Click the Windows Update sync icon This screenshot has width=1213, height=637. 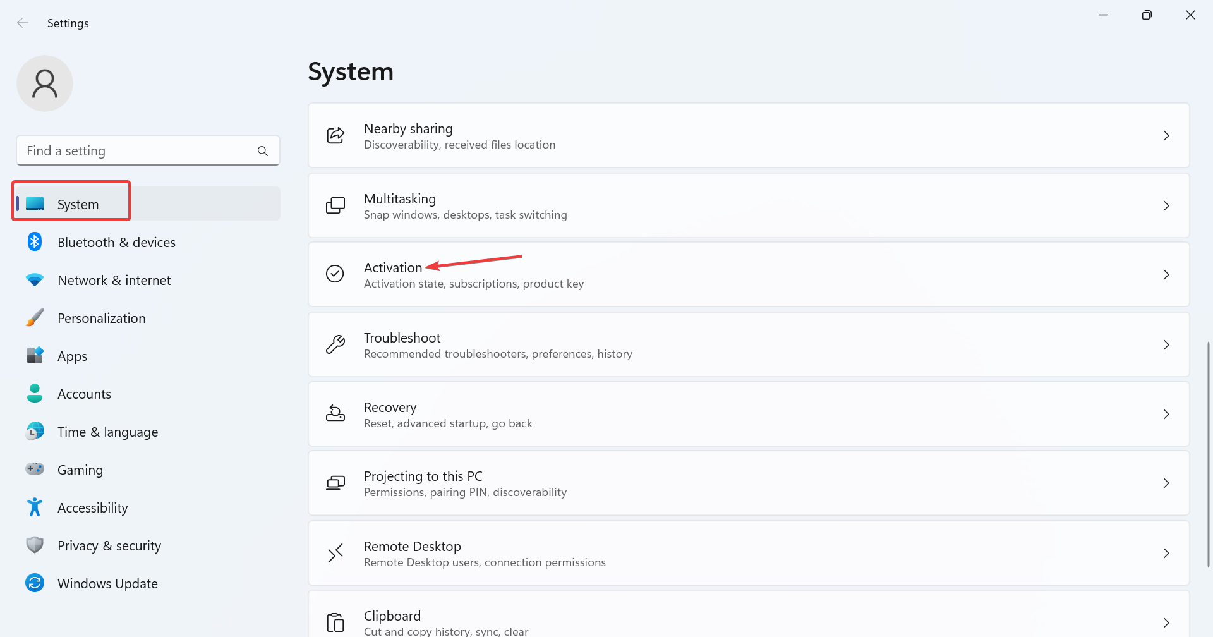tap(35, 583)
